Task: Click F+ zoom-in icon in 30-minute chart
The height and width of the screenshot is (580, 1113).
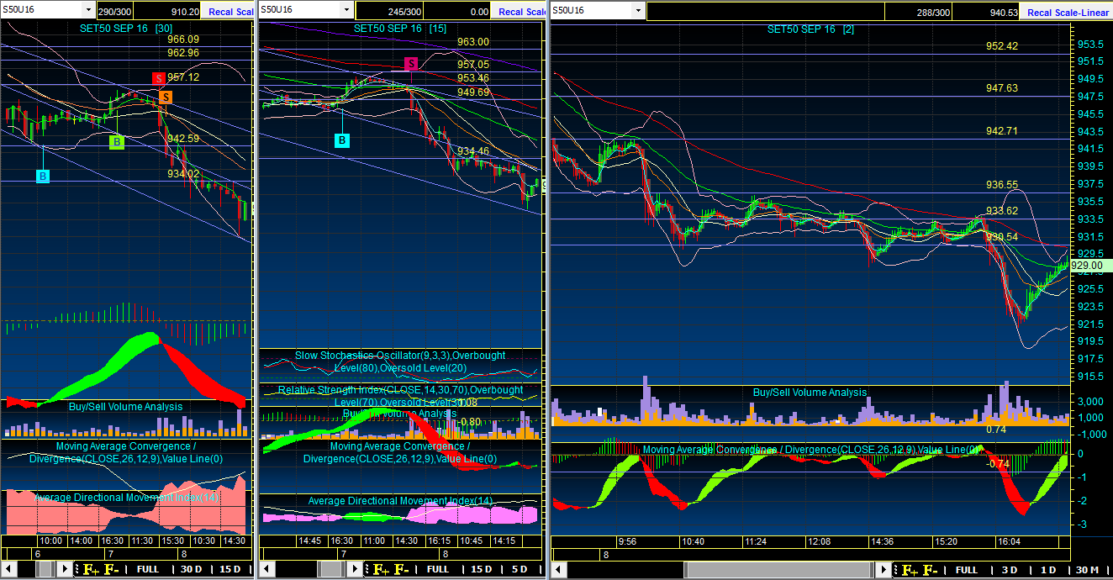Action: 89,570
